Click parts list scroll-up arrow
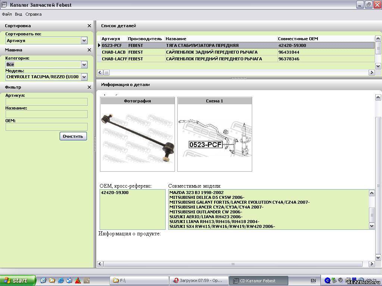The width and height of the screenshot is (382, 286). [x=378, y=38]
